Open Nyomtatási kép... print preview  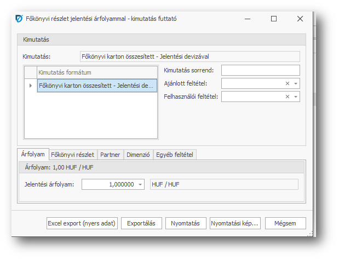point(235,223)
